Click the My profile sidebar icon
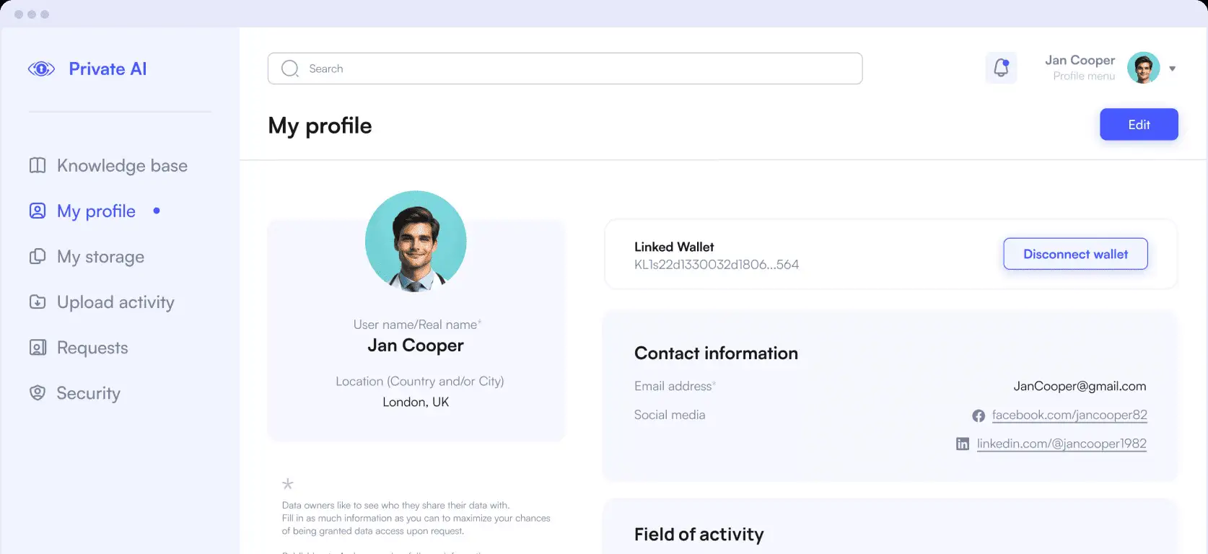 tap(38, 211)
